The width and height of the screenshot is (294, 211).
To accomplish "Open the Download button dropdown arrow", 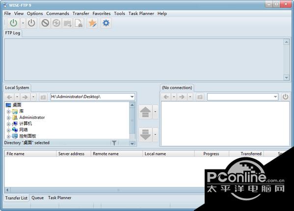I will tap(155, 135).
